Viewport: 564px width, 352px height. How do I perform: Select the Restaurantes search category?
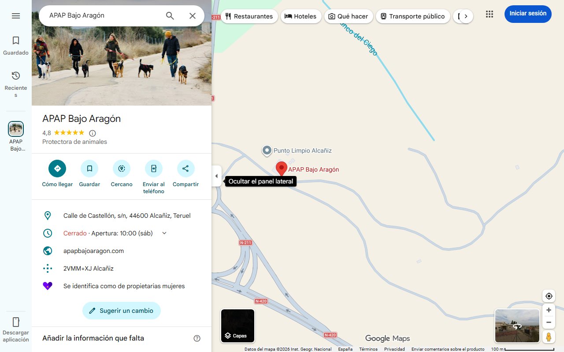tap(249, 16)
